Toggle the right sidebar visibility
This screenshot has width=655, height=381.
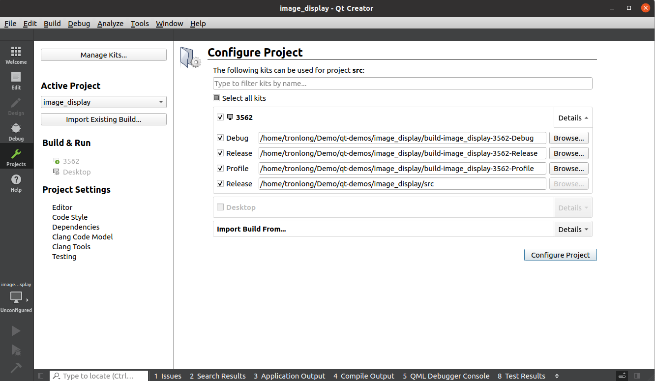pyautogui.click(x=637, y=376)
